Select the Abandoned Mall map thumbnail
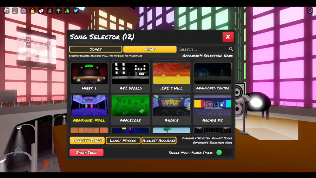 [x=89, y=106]
